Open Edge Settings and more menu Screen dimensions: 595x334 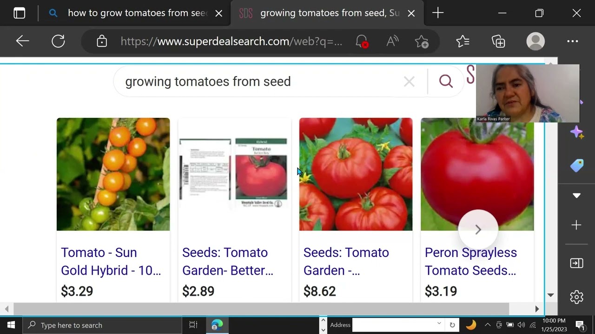coord(573,41)
